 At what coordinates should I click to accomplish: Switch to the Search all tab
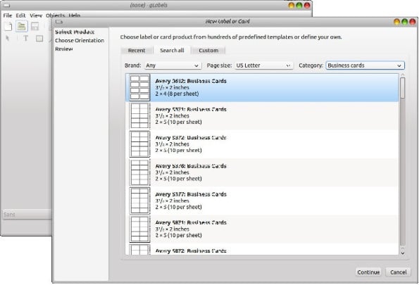172,50
